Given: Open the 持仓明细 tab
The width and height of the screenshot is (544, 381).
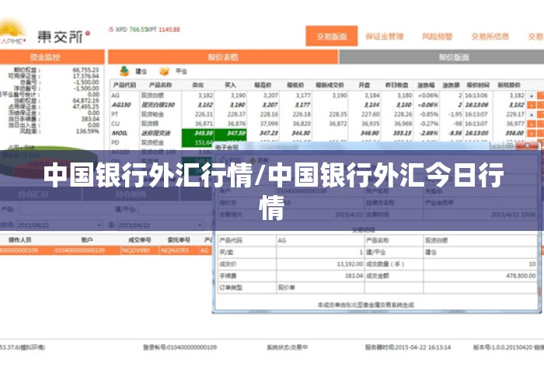Looking at the screenshot, I should [131, 194].
